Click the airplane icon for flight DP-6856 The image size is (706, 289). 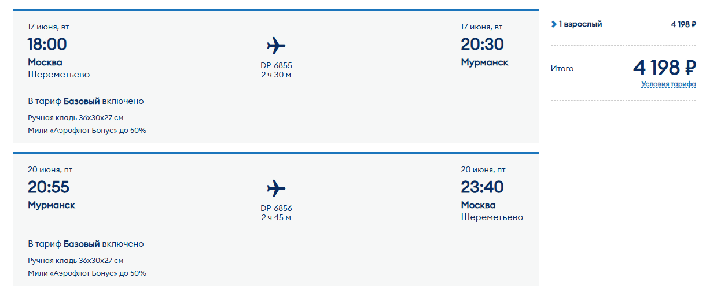[x=276, y=188]
